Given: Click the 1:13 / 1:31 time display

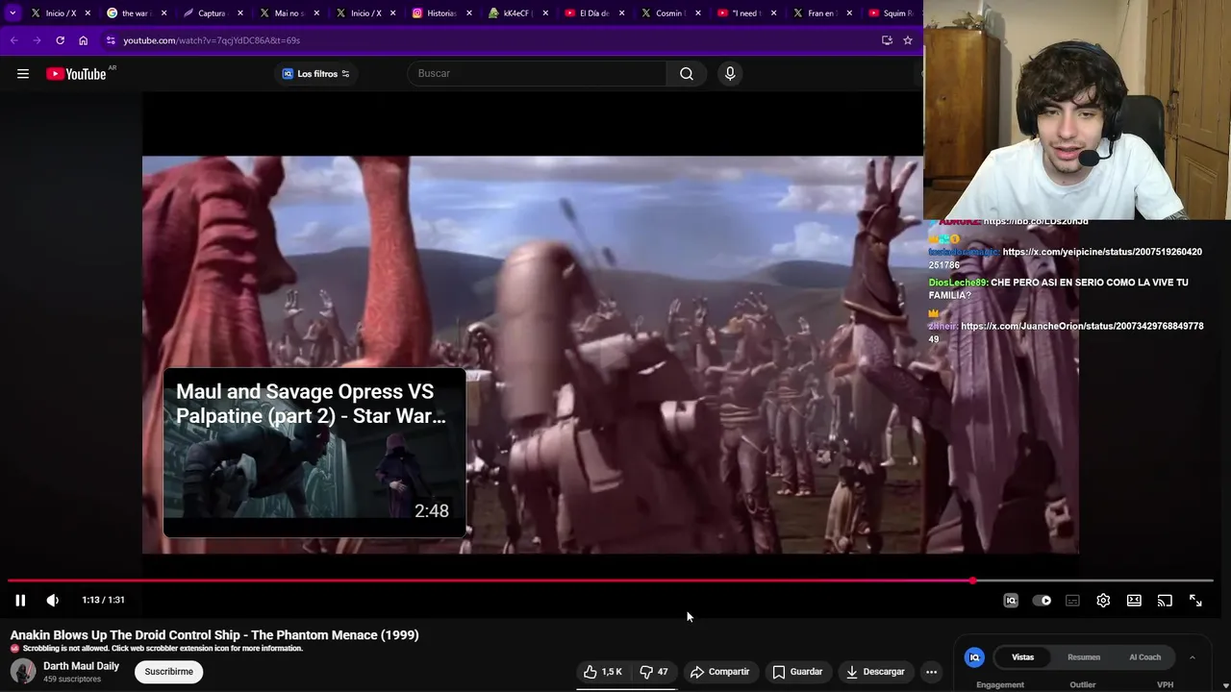Looking at the screenshot, I should [103, 600].
